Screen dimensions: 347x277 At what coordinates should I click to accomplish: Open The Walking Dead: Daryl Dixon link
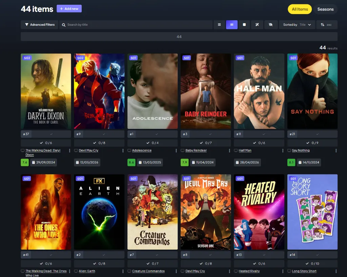pyautogui.click(x=43, y=153)
